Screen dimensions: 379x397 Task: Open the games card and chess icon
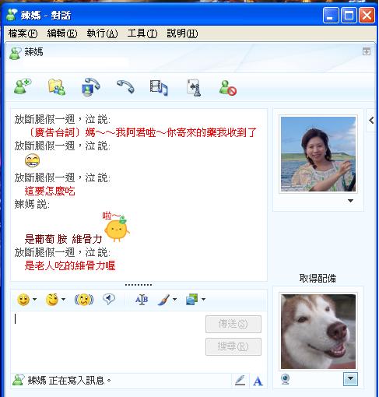[x=194, y=88]
